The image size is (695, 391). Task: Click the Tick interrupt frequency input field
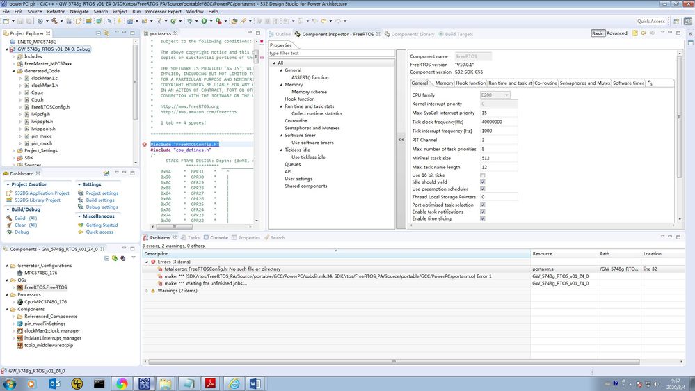[497, 131]
